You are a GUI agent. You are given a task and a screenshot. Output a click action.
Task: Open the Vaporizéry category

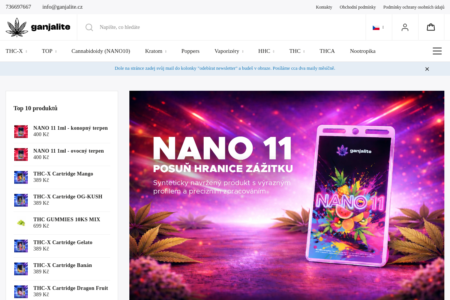pyautogui.click(x=227, y=51)
